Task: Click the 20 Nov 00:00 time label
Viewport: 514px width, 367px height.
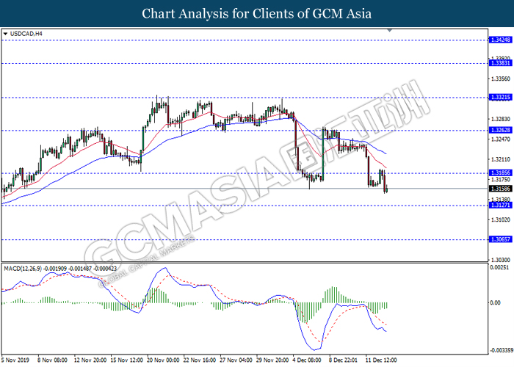Action: tap(163, 360)
